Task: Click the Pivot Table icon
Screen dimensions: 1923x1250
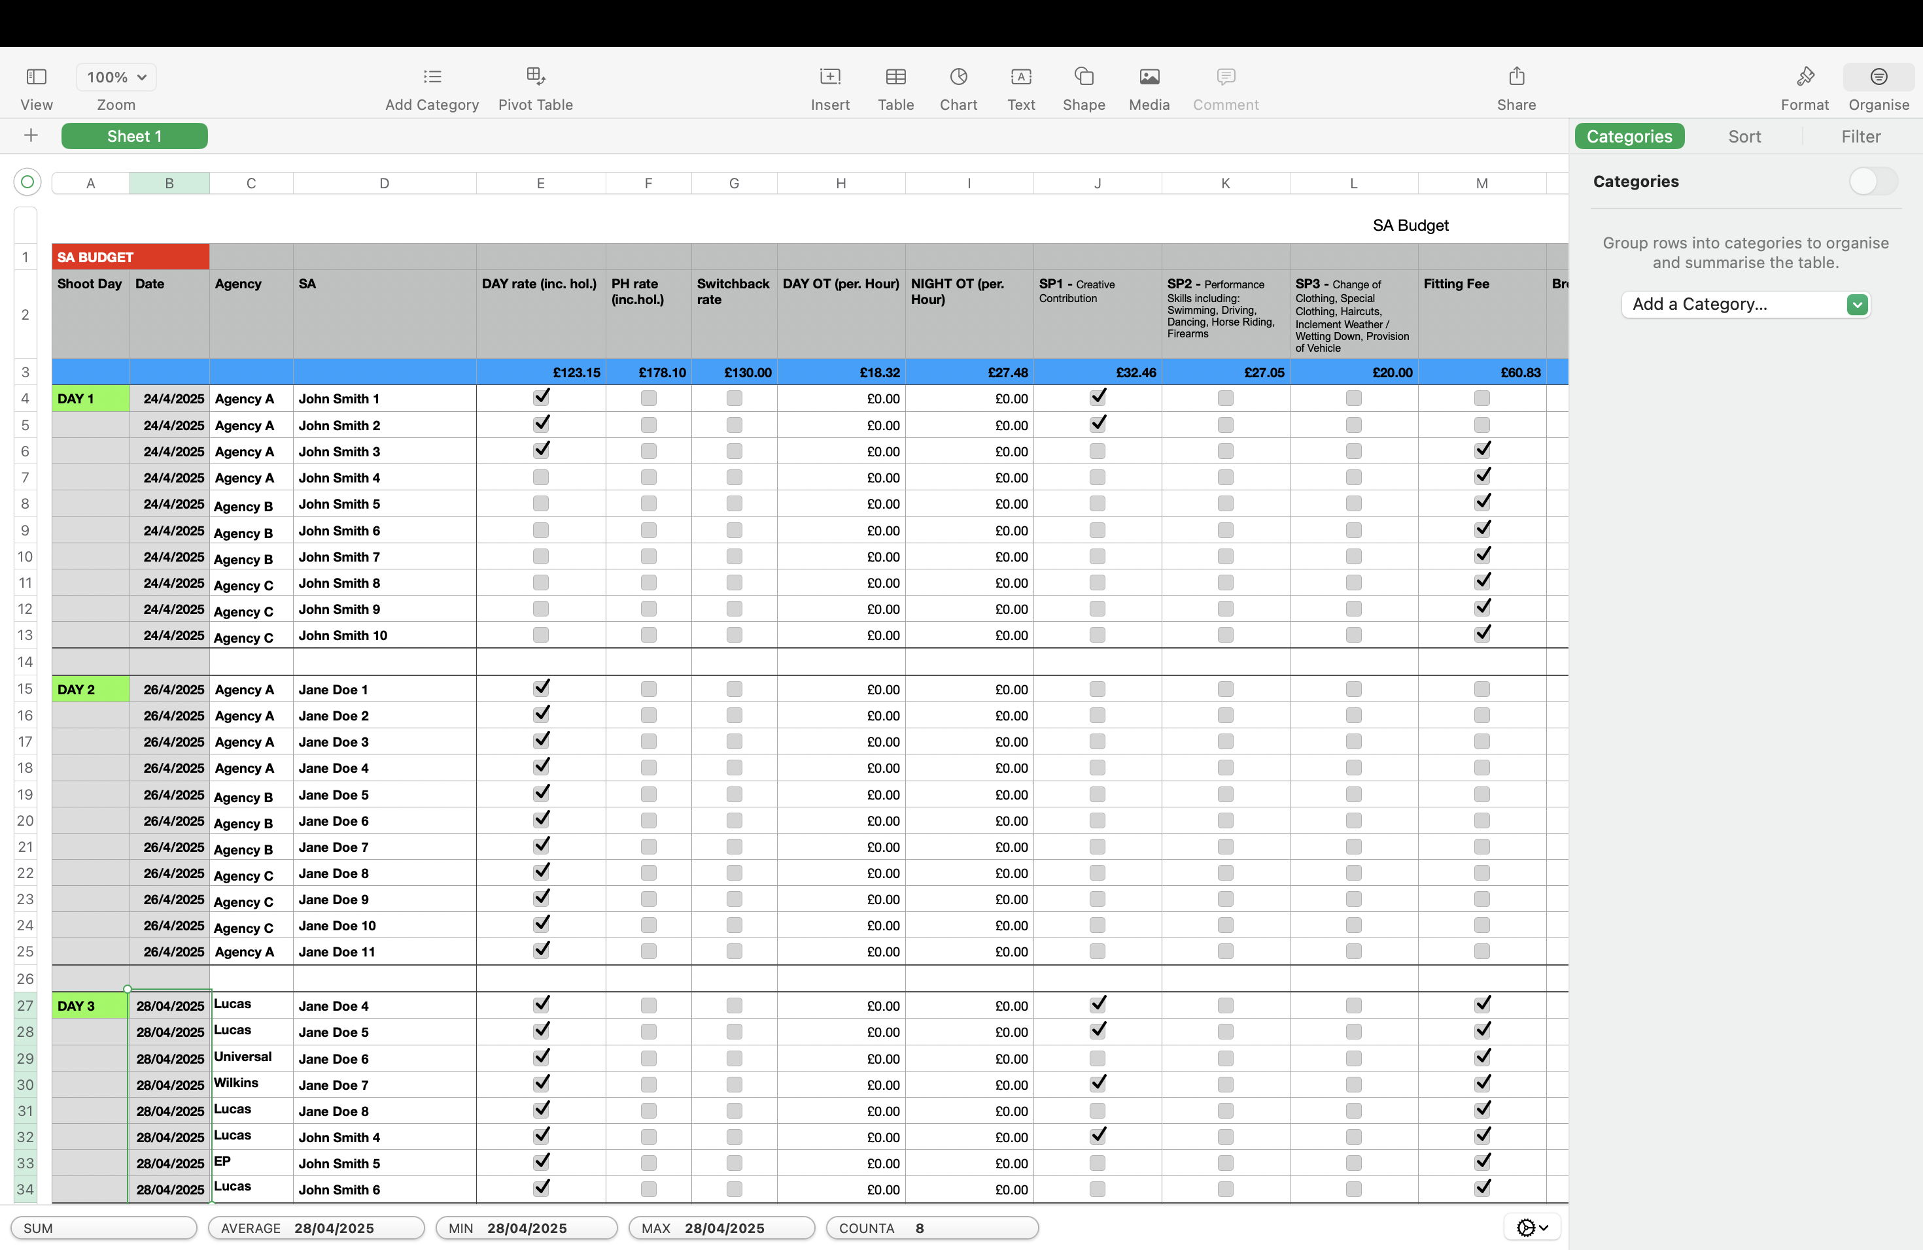Action: coord(535,76)
